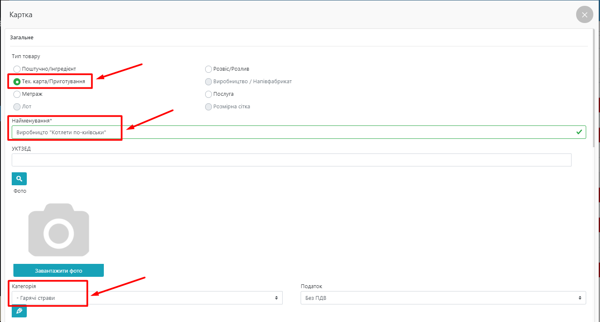Click the category edit pencil icon

(x=19, y=311)
